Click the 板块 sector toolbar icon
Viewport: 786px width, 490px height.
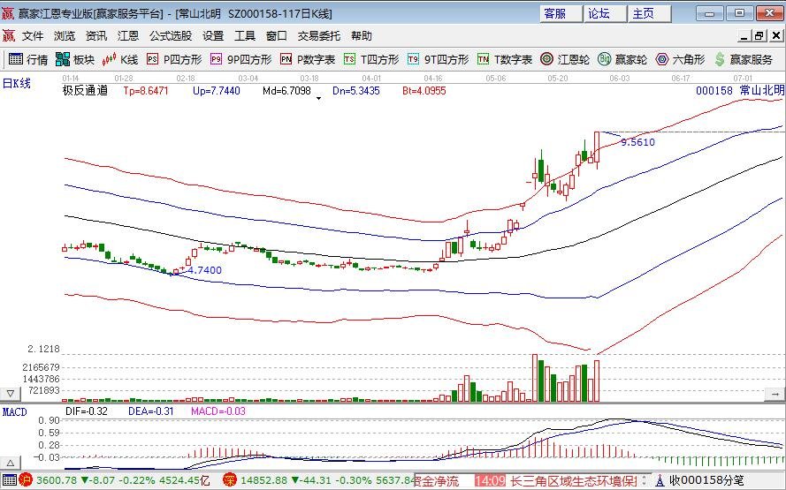pyautogui.click(x=74, y=59)
